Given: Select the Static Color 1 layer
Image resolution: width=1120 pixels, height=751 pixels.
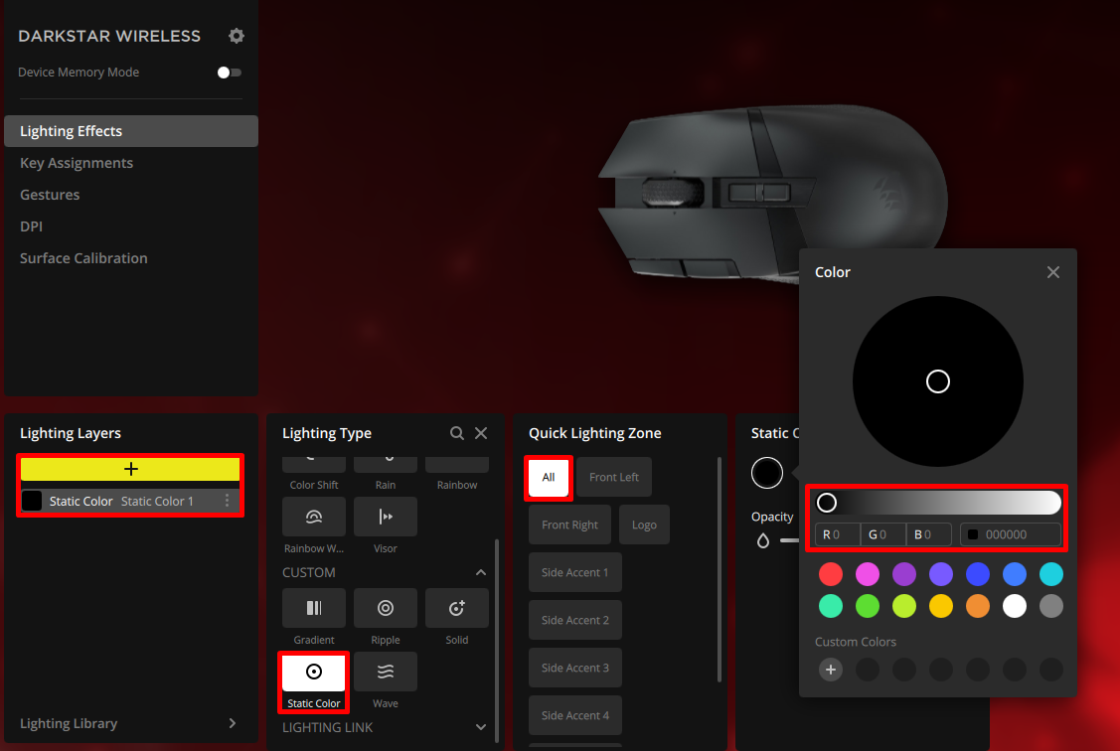Looking at the screenshot, I should pyautogui.click(x=130, y=501).
